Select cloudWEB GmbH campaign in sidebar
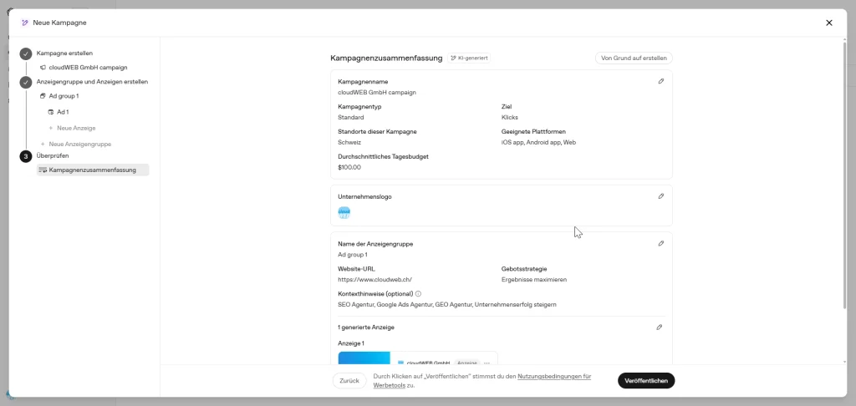The height and width of the screenshot is (406, 856). coord(88,68)
